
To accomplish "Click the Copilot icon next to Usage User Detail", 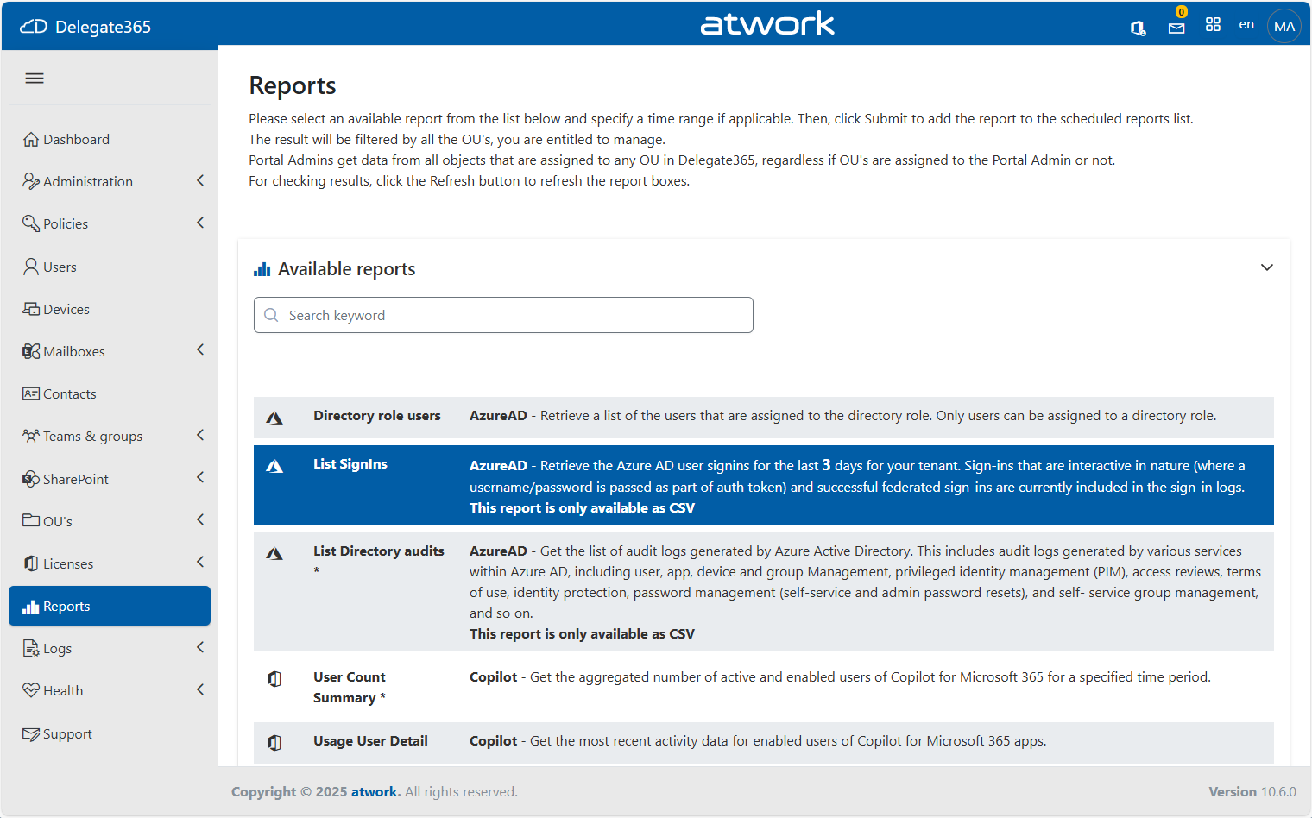I will (274, 743).
